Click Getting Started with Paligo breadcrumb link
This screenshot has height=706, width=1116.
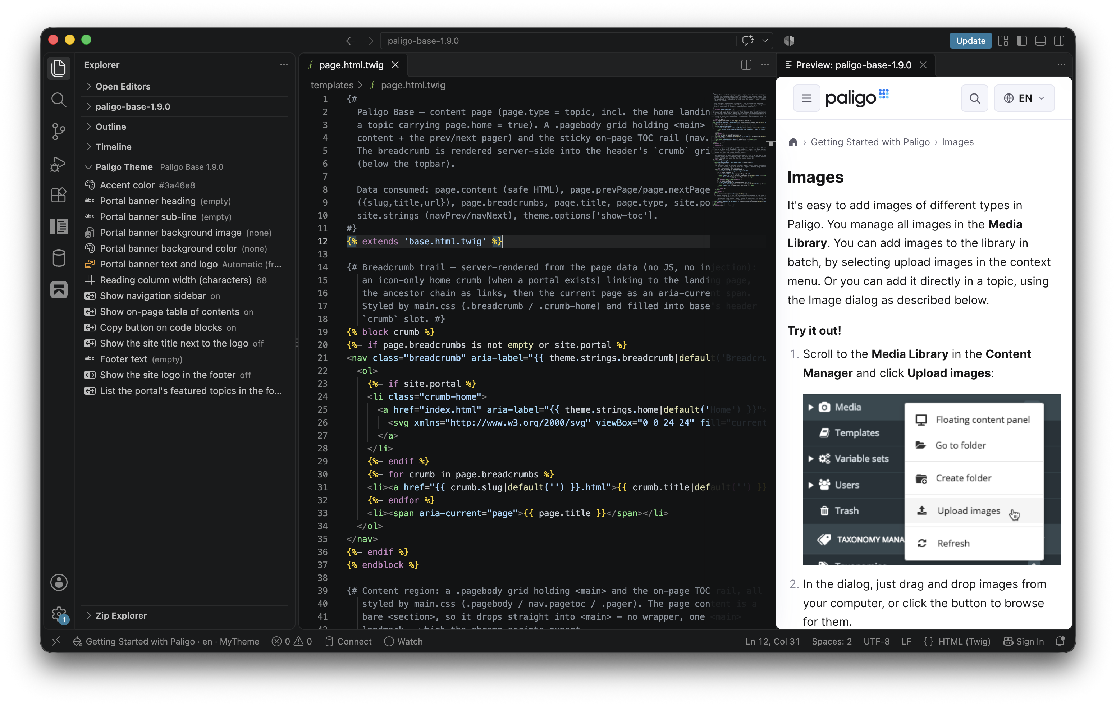click(870, 142)
